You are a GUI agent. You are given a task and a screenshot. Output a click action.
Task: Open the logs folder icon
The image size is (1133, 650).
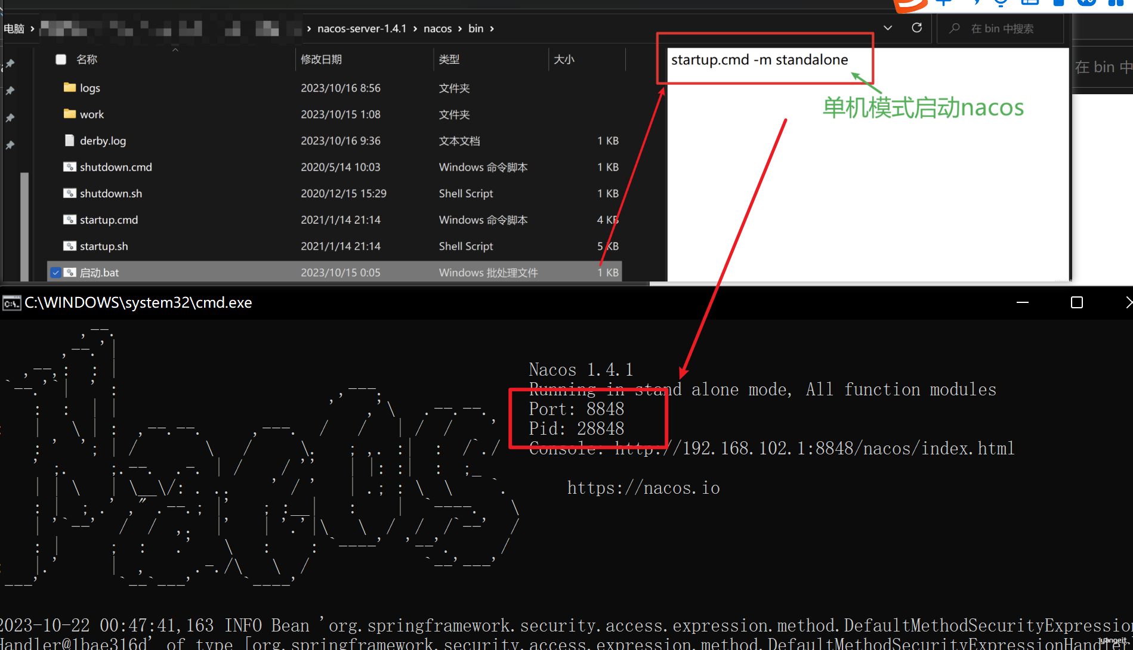point(70,88)
